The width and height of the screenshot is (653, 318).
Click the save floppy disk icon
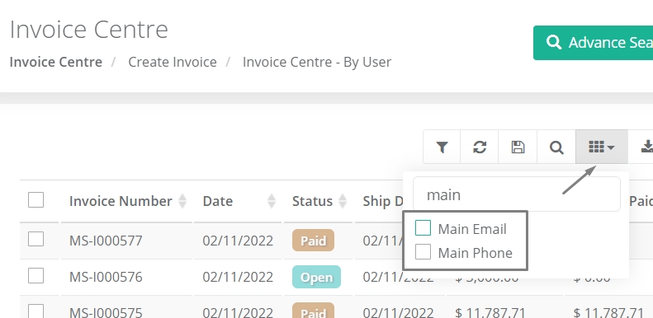click(x=518, y=147)
